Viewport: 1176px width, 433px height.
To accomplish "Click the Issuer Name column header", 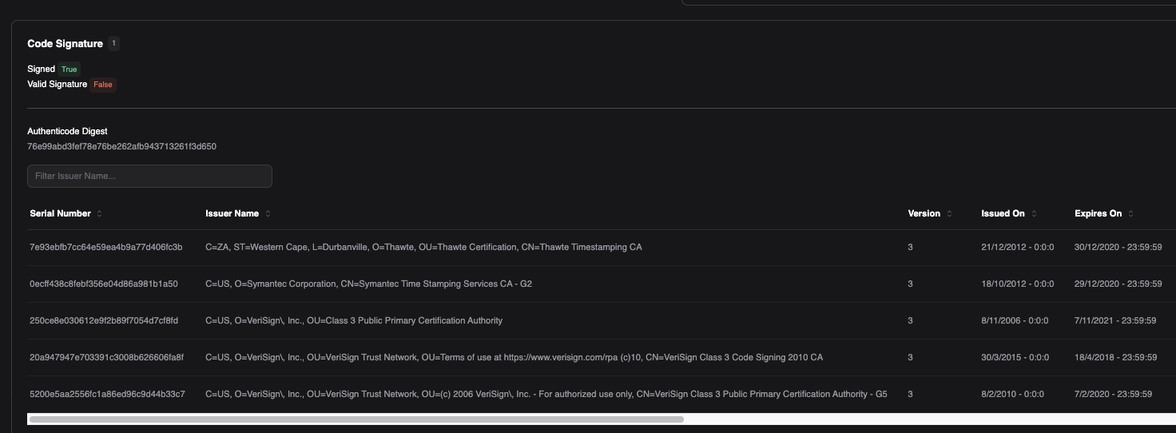I will pyautogui.click(x=232, y=213).
